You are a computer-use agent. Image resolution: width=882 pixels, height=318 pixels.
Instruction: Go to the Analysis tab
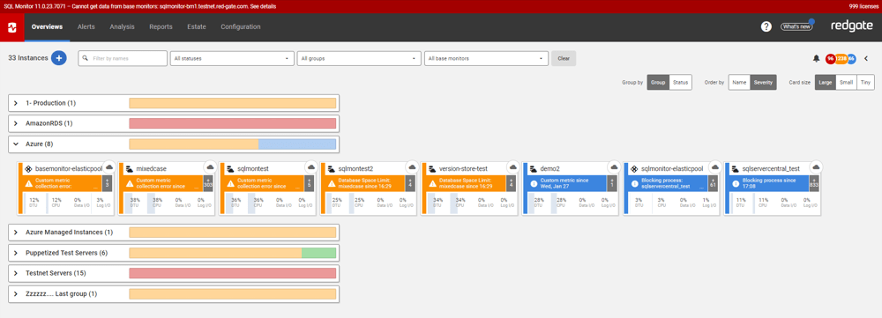point(122,27)
